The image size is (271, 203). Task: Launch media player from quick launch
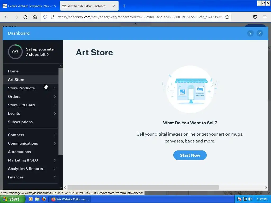[31, 199]
